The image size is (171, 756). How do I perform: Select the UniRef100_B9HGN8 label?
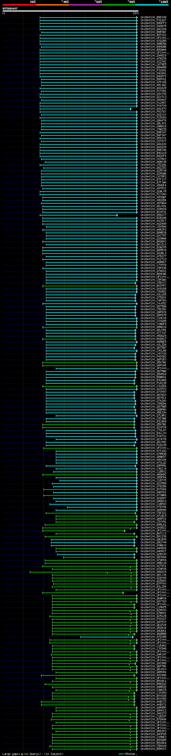[153, 47]
